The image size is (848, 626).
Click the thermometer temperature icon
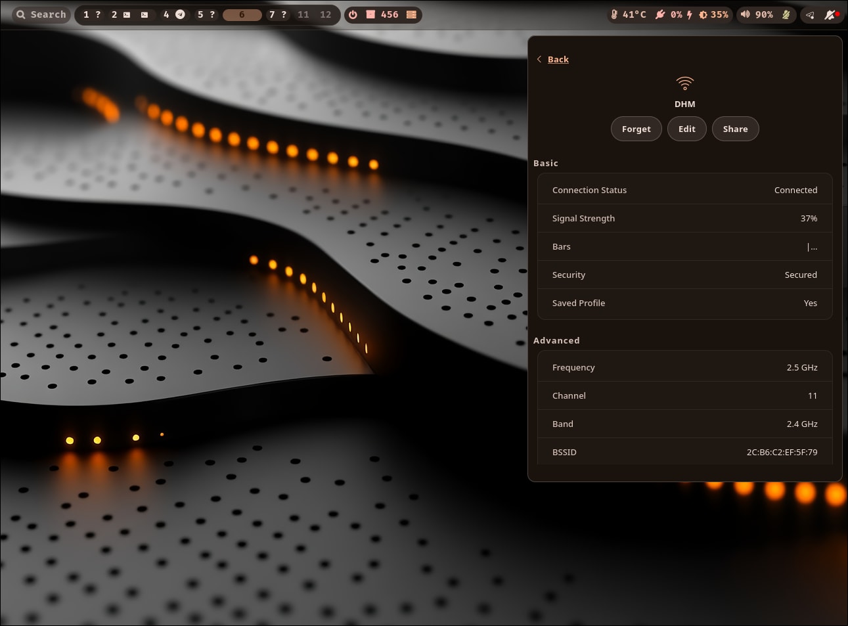coord(614,14)
